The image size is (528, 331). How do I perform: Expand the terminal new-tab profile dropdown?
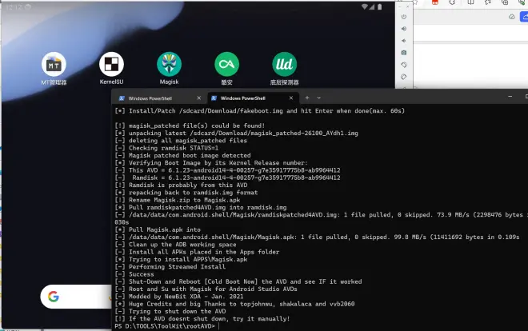point(318,98)
